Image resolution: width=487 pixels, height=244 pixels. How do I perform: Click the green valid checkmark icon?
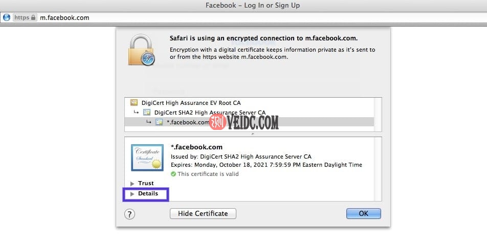coord(173,174)
